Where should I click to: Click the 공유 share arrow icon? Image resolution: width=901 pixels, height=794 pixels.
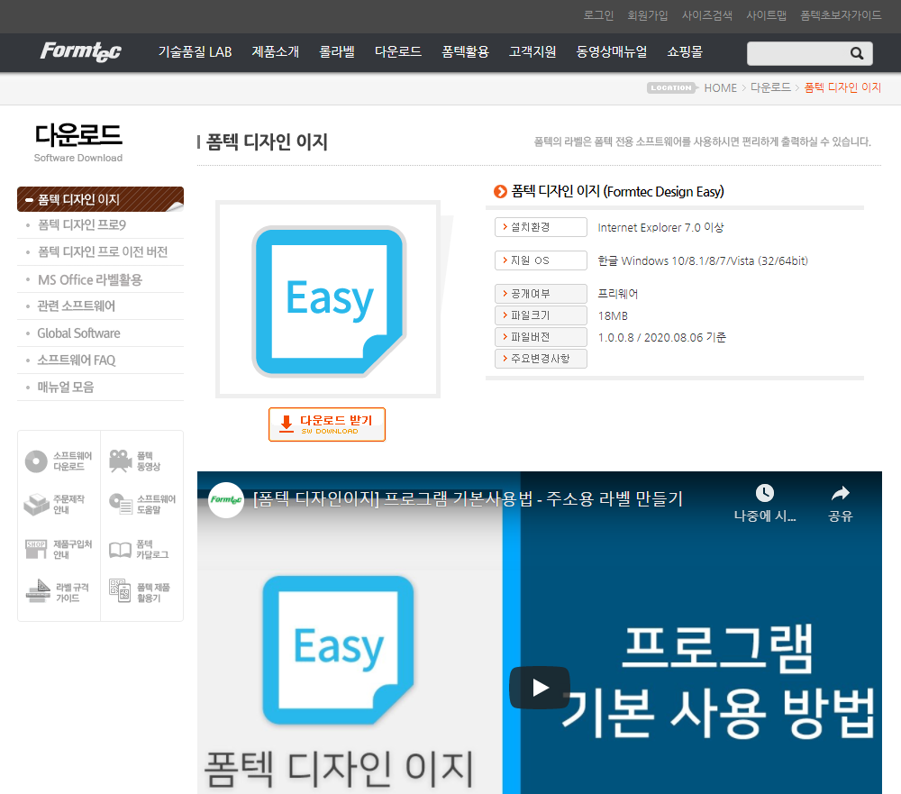click(840, 492)
